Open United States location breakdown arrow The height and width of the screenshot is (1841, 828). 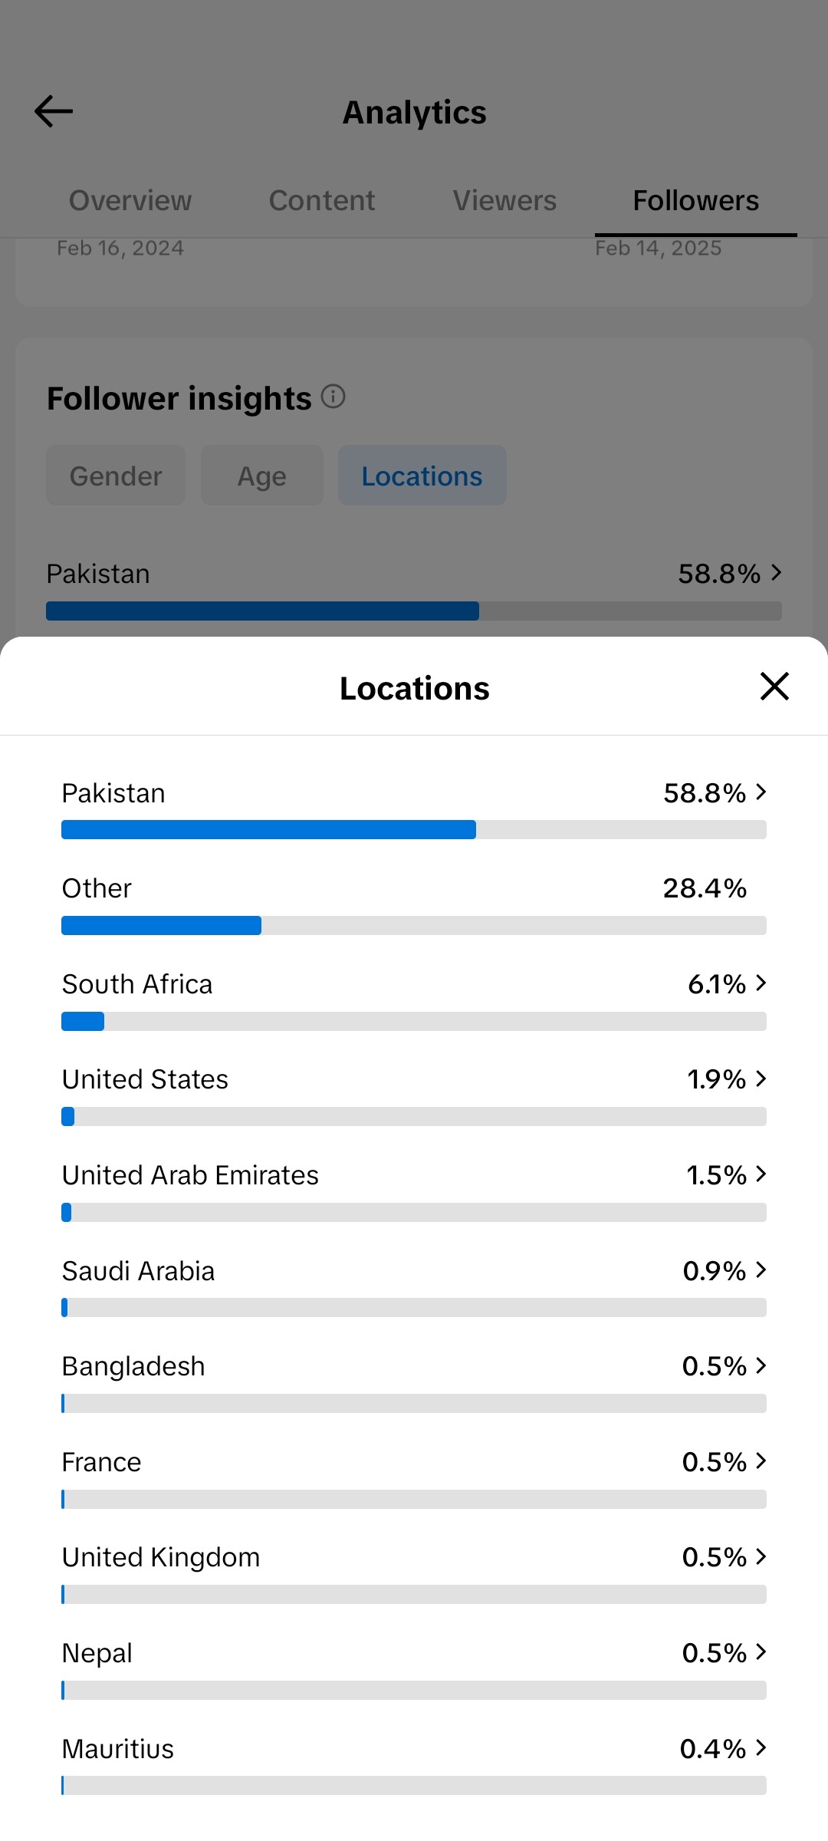click(761, 1079)
